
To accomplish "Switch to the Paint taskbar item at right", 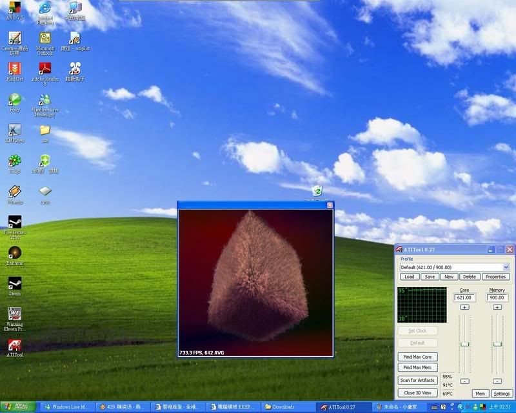I will point(399,407).
